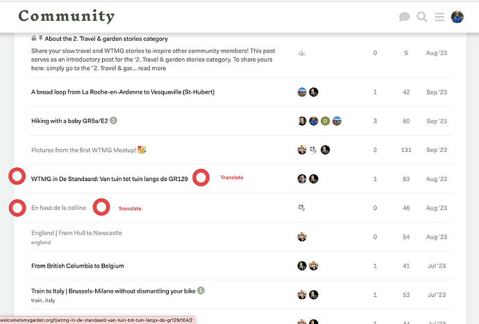Open 'Train to Italy | Brussels-Milano' topic

click(113, 291)
